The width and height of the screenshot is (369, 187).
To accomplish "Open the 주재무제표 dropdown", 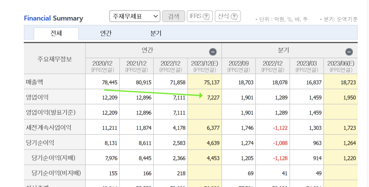I will (x=135, y=16).
